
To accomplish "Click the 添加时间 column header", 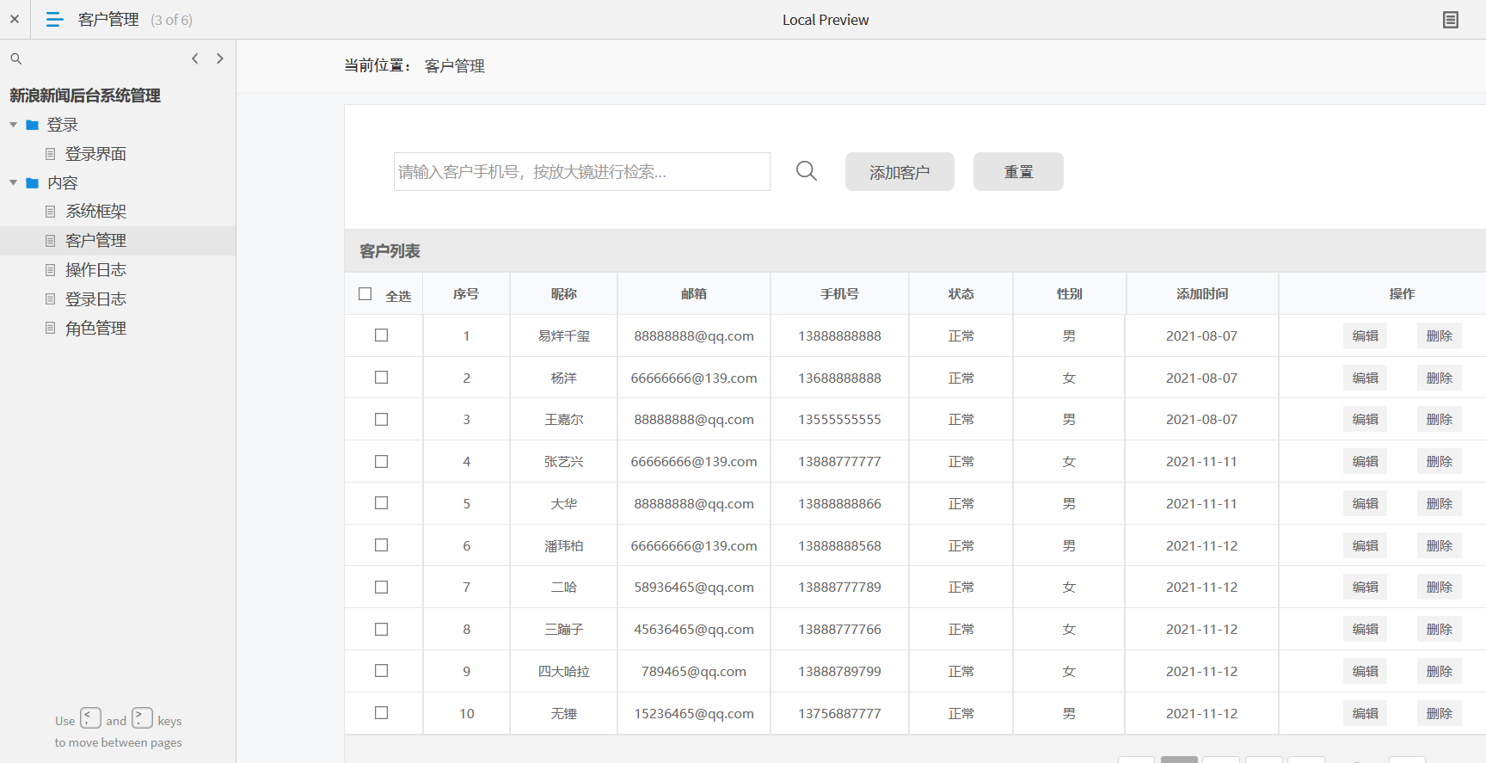I will tap(1202, 294).
